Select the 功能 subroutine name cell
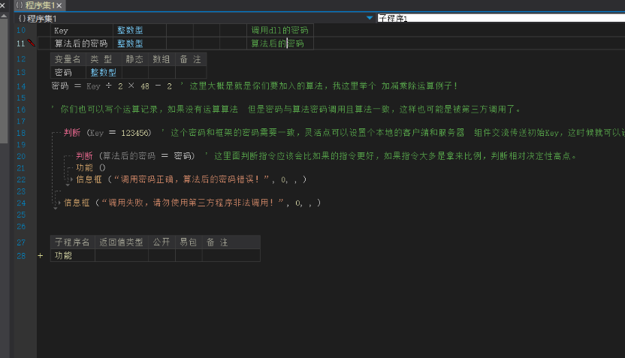Image resolution: width=625 pixels, height=358 pixels. pyautogui.click(x=72, y=256)
